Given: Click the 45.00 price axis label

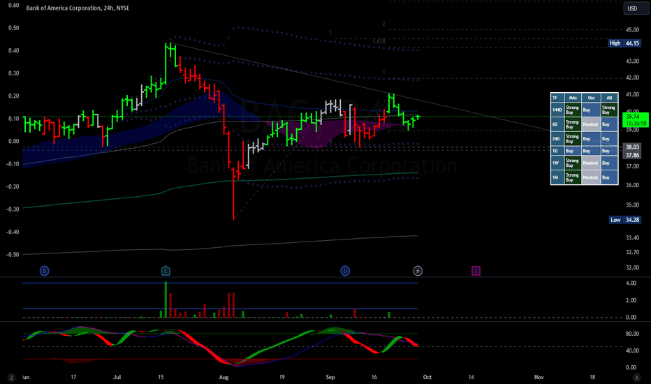Looking at the screenshot, I should click(632, 30).
